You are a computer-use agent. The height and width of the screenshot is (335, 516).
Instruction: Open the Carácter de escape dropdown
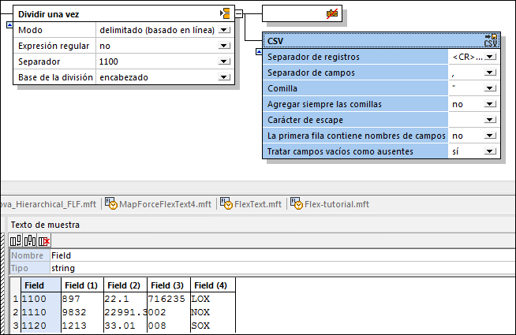point(490,120)
